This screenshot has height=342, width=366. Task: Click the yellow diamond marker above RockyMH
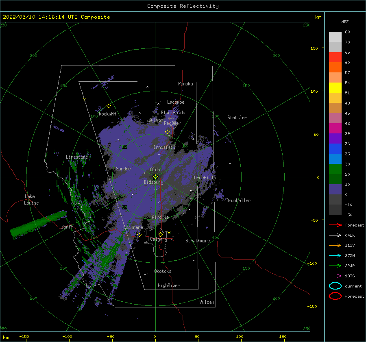(x=109, y=106)
